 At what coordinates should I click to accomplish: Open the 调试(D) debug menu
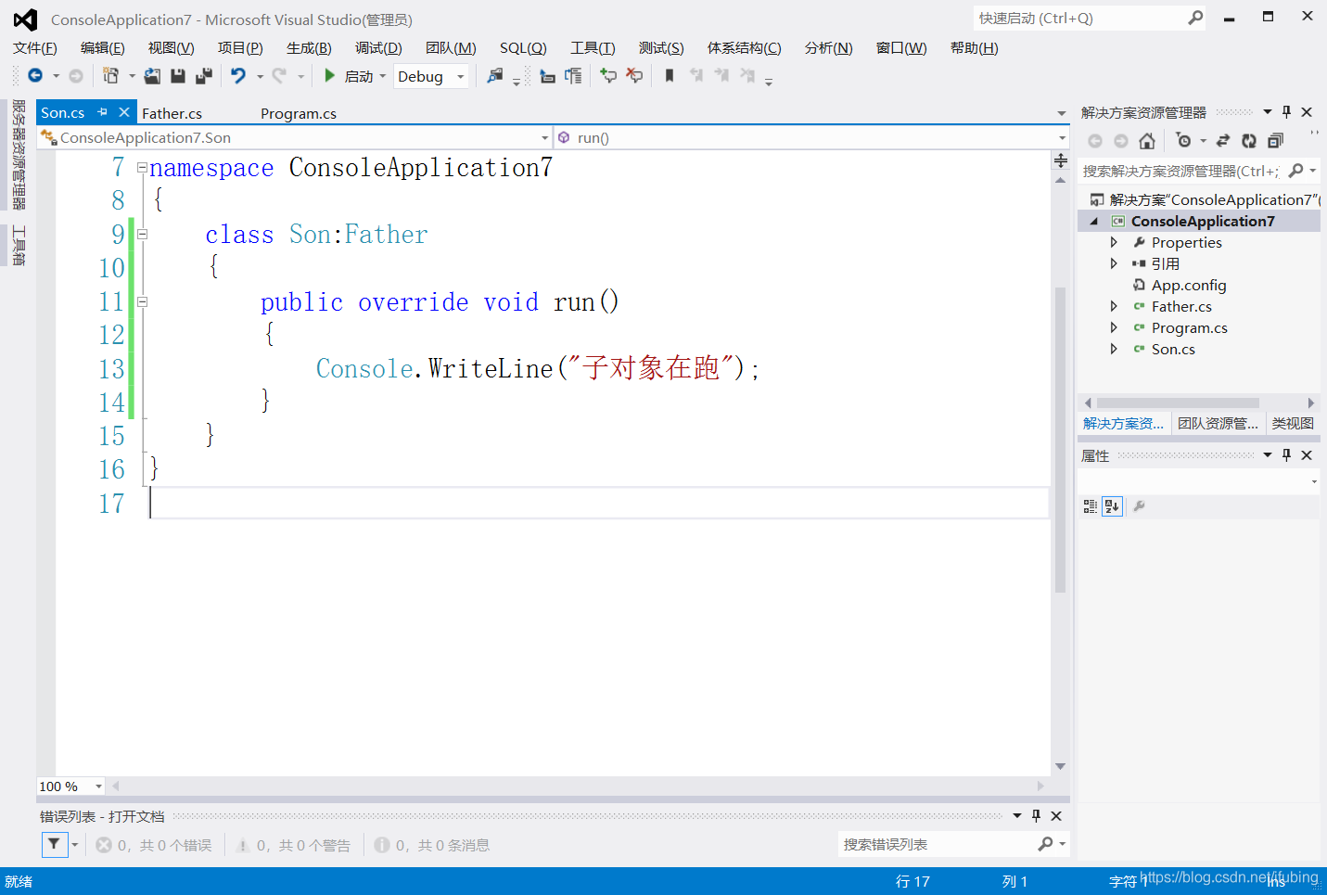click(x=378, y=48)
